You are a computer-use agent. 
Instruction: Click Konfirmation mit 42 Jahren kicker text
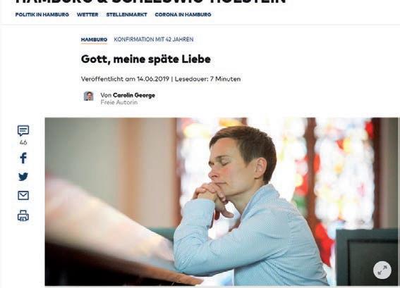pyautogui.click(x=154, y=39)
